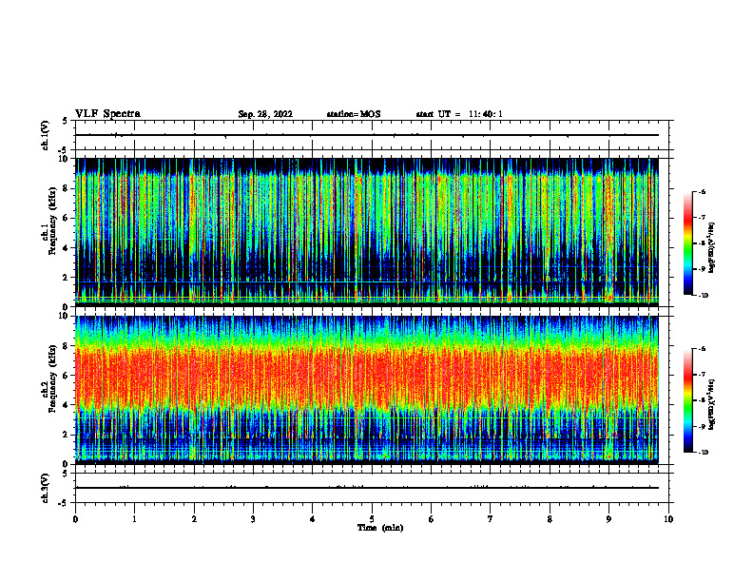Click time axis tick label "9"

[608, 519]
